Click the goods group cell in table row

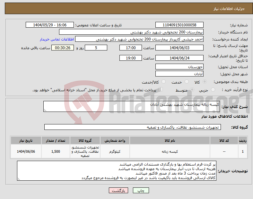[85, 151]
